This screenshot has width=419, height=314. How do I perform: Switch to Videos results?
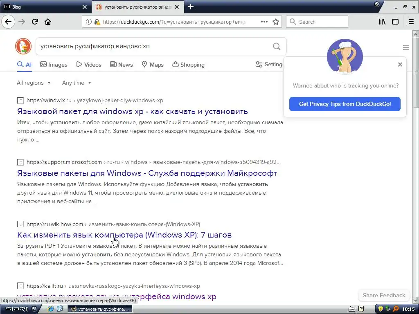coord(89,65)
